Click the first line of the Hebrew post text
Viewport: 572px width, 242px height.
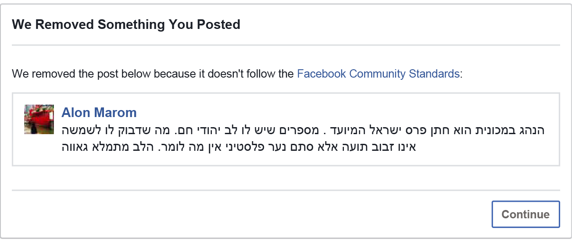tap(303, 130)
